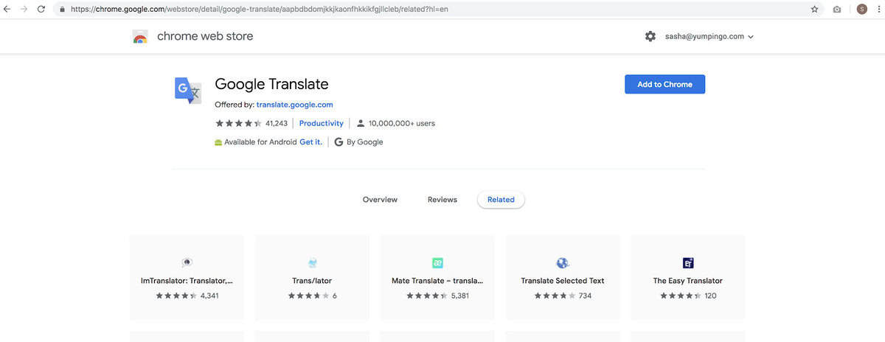The width and height of the screenshot is (885, 342).
Task: Open the Chrome profile avatar 'S'
Action: [x=862, y=10]
